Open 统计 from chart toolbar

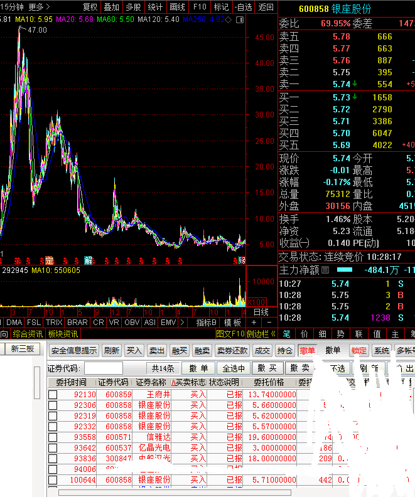pyautogui.click(x=155, y=7)
